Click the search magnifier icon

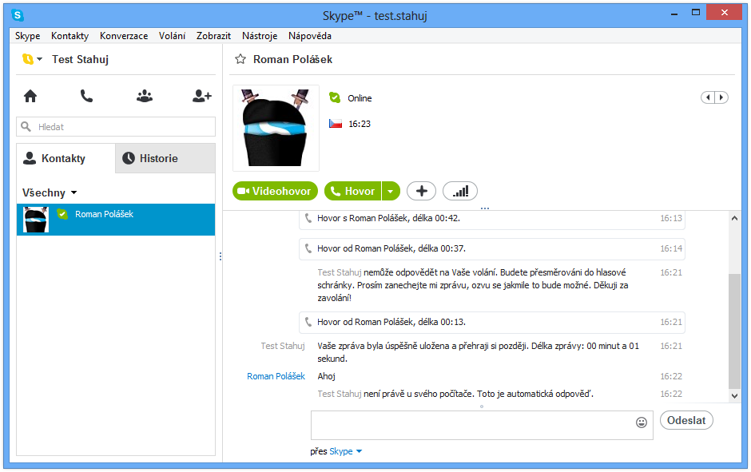tap(26, 126)
